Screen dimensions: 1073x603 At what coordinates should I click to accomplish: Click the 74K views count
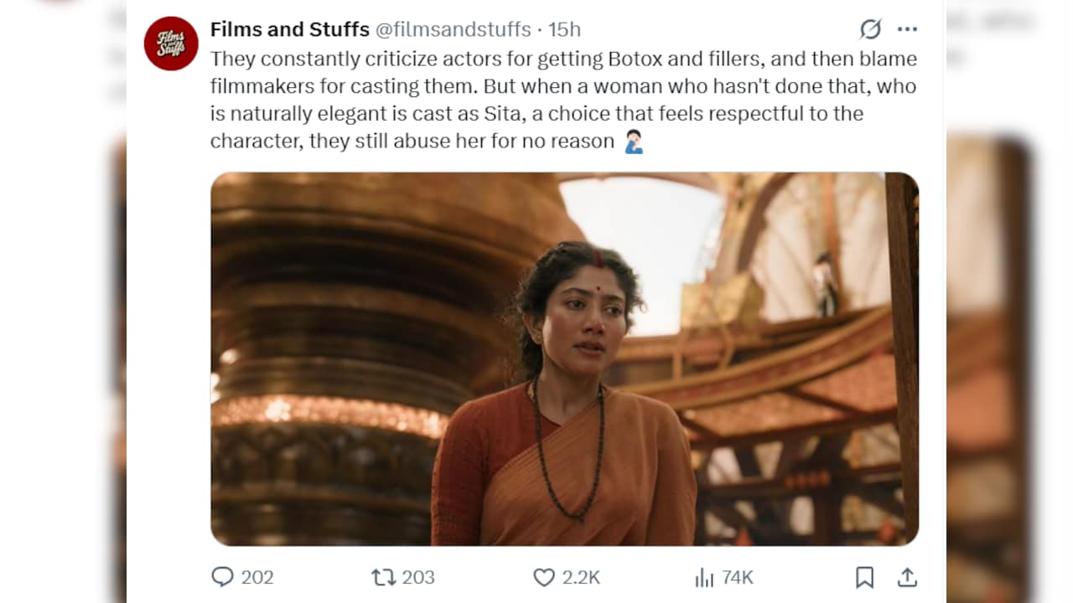pos(738,577)
